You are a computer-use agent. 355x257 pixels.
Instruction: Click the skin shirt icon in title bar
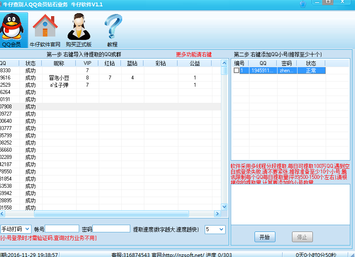[x=303, y=4]
